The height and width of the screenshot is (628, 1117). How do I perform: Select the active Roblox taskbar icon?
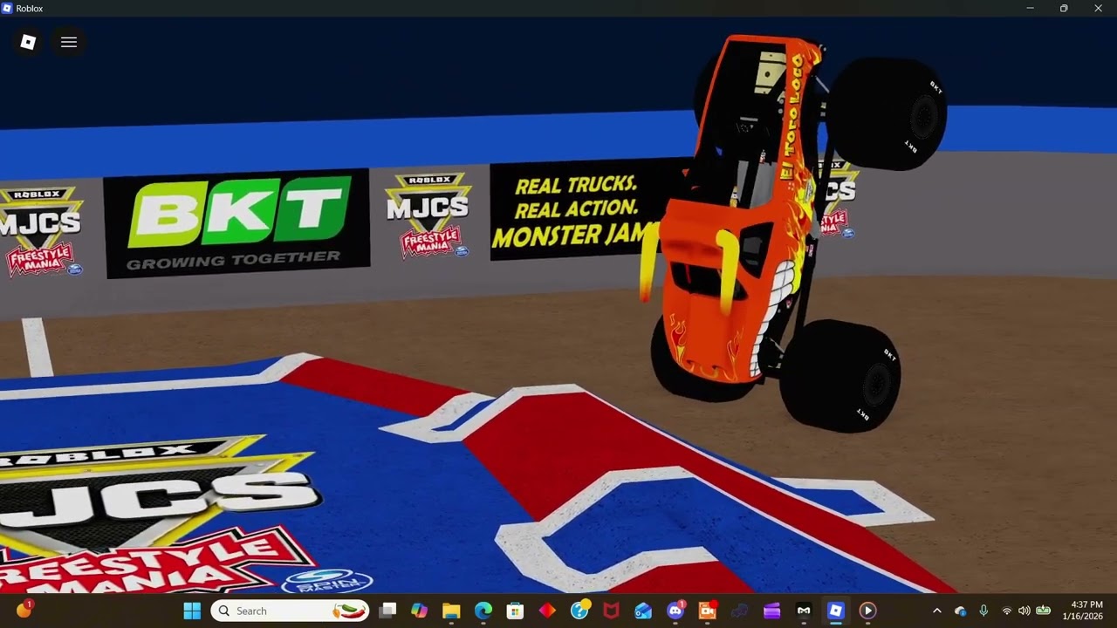coord(836,611)
